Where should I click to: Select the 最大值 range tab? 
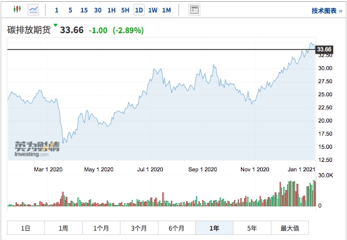(x=290, y=227)
